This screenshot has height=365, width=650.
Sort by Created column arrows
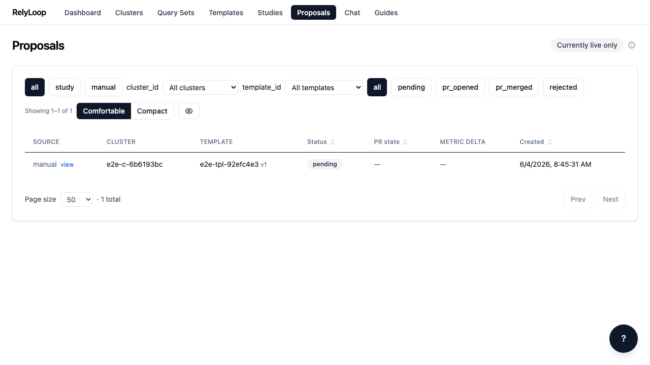coord(550,142)
